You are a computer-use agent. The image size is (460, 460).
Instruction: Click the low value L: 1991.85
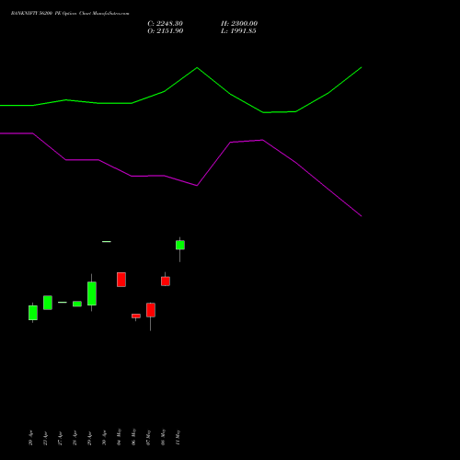[238, 31]
